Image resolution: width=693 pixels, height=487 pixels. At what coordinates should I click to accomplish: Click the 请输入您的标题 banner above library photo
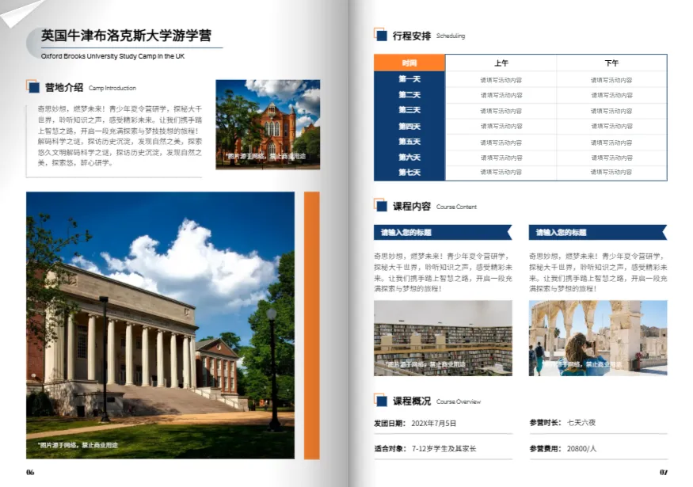(443, 233)
